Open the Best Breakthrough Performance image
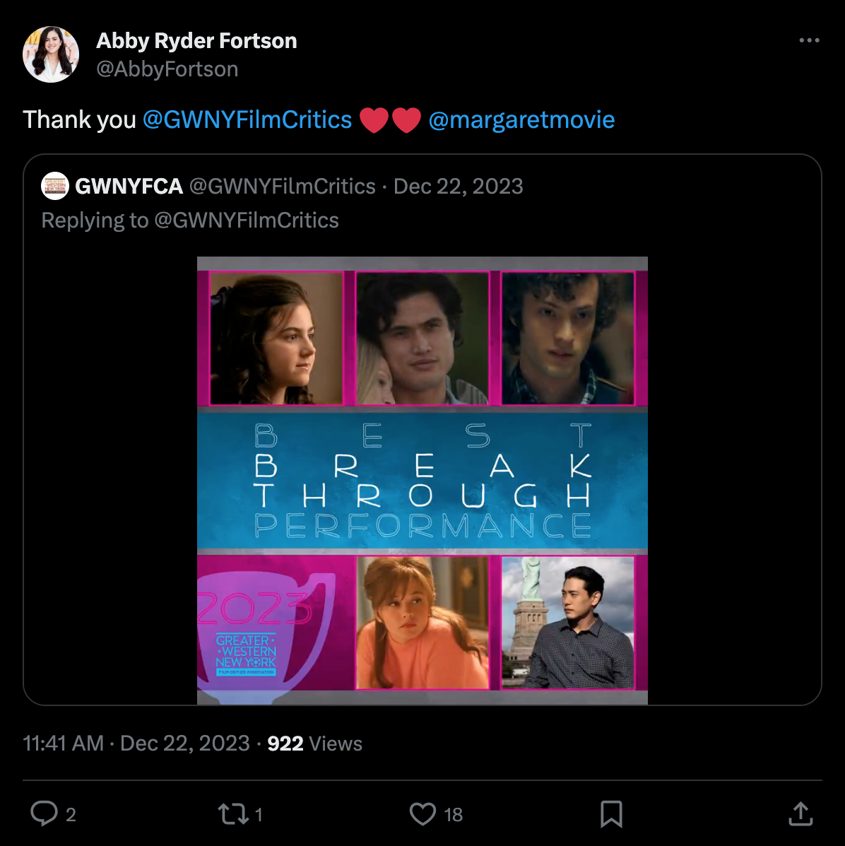The height and width of the screenshot is (846, 845). click(422, 480)
